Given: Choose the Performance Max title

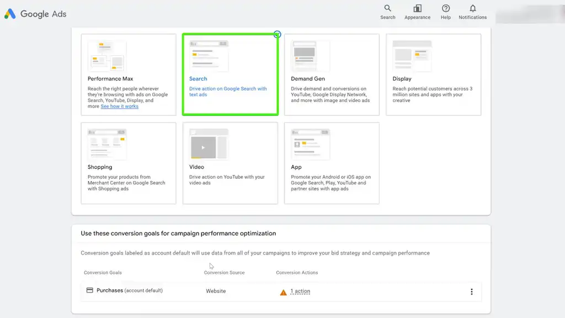Looking at the screenshot, I should tap(110, 78).
